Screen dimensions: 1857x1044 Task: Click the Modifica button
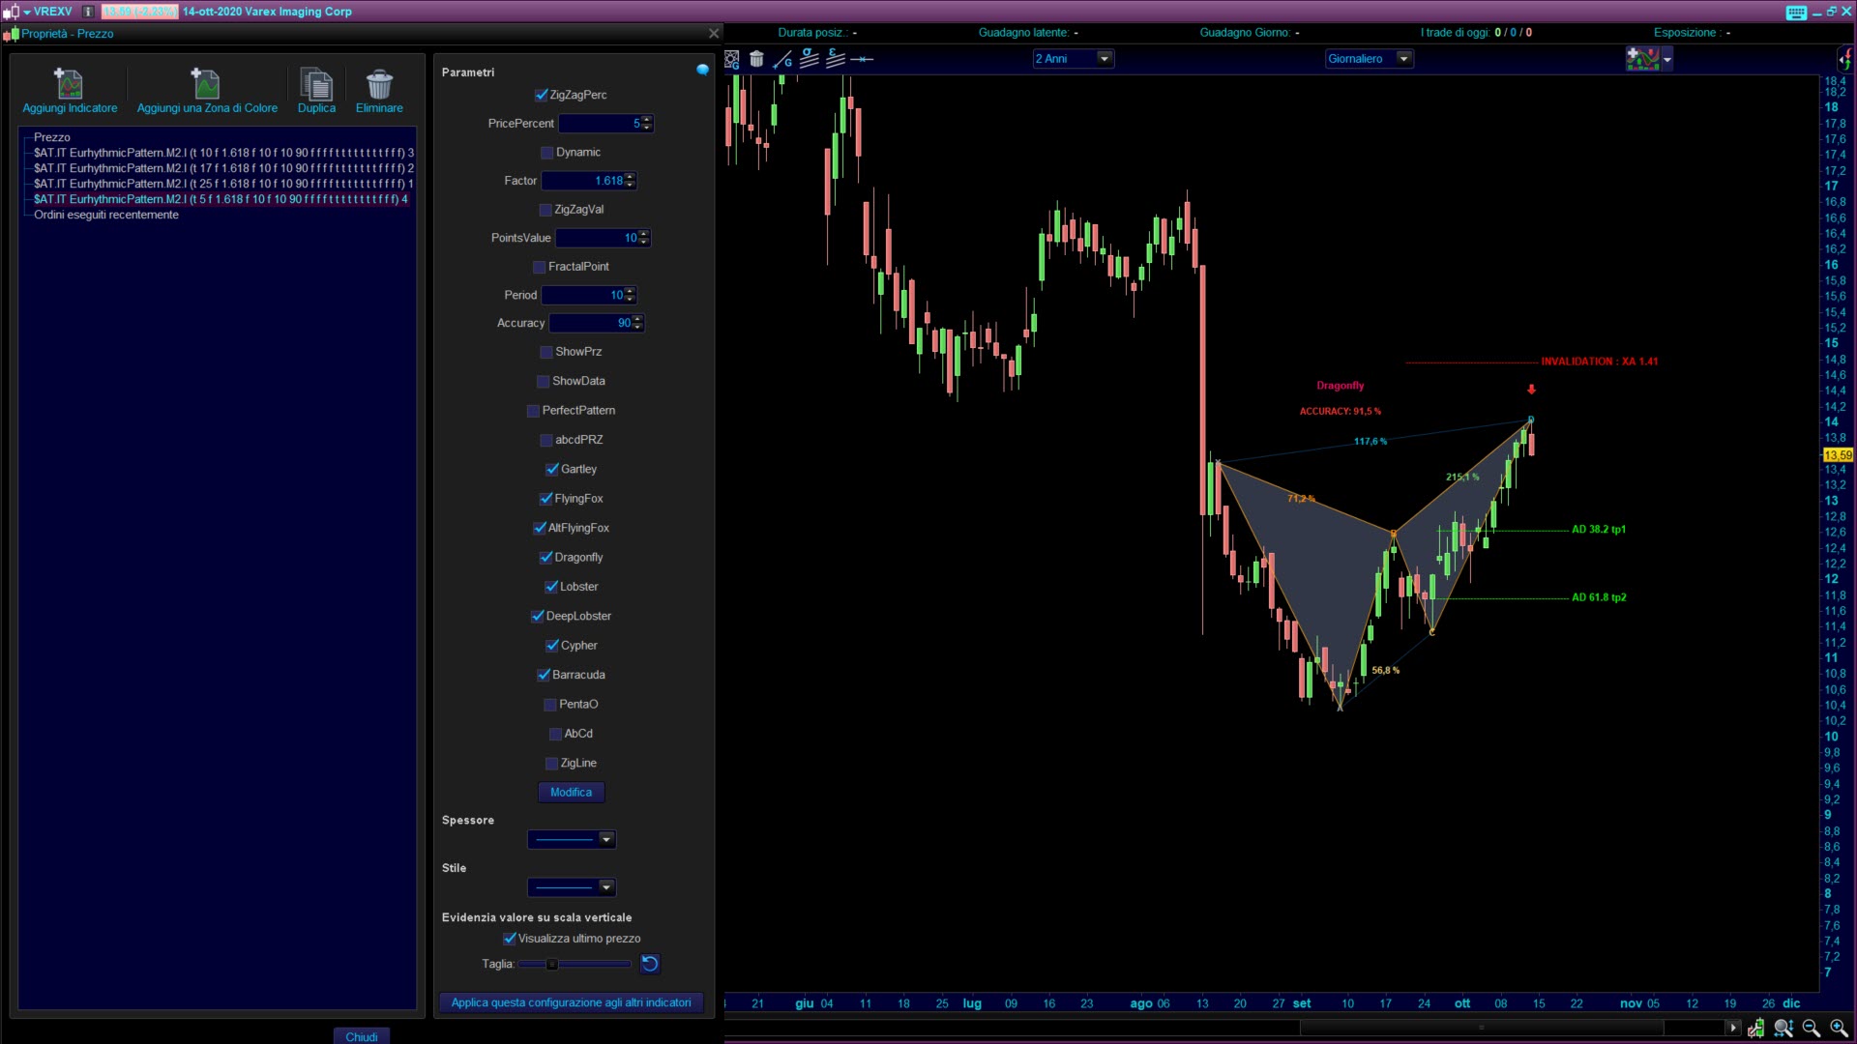click(x=571, y=793)
